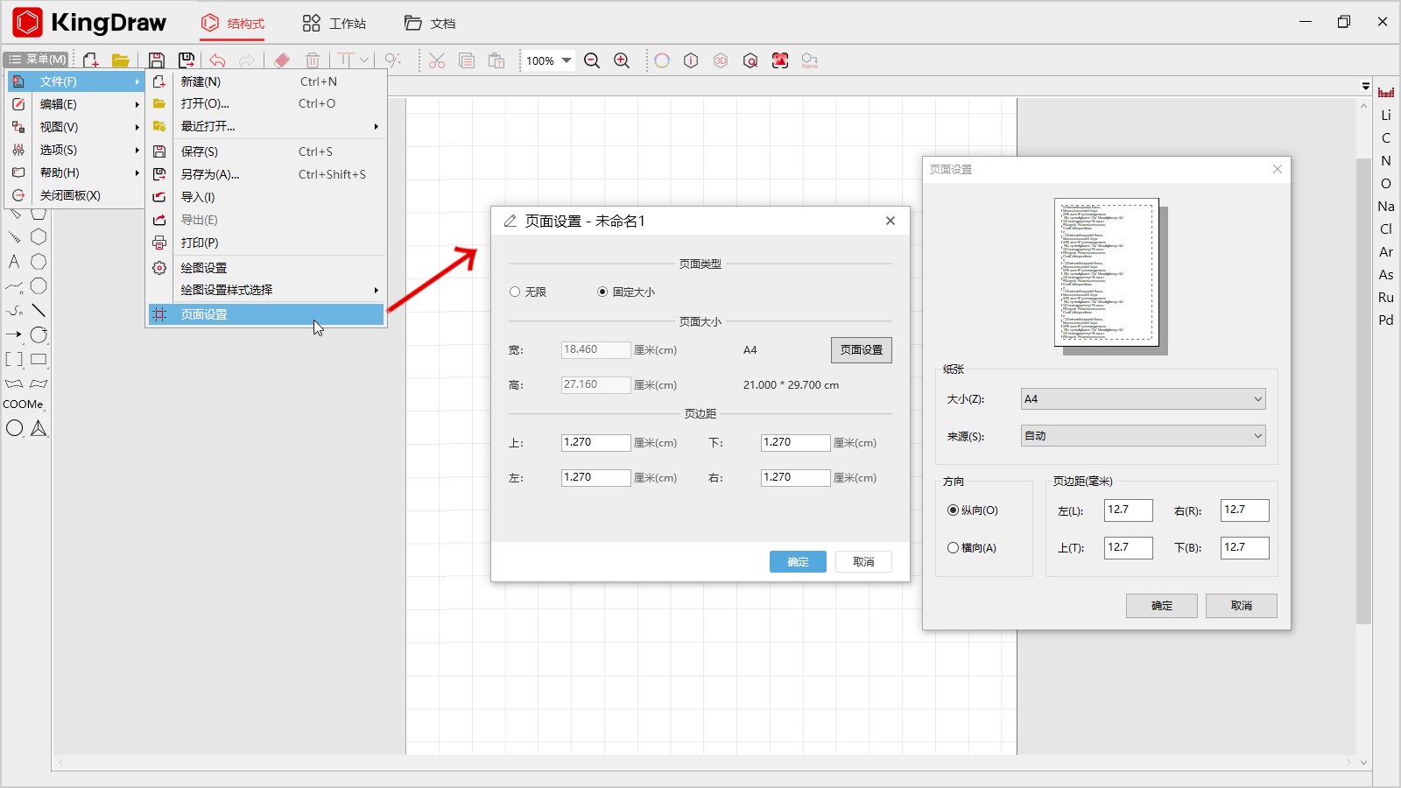Click the color ring palette icon
This screenshot has width=1401, height=788.
coord(662,60)
